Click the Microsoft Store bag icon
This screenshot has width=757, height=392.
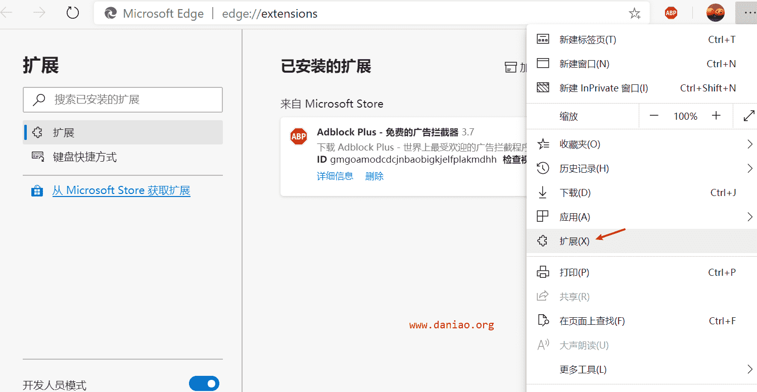37,191
